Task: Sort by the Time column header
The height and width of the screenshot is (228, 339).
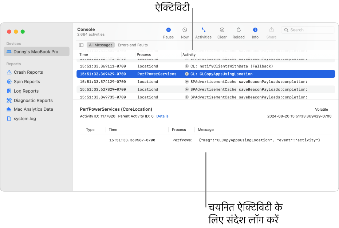Action: pos(84,54)
